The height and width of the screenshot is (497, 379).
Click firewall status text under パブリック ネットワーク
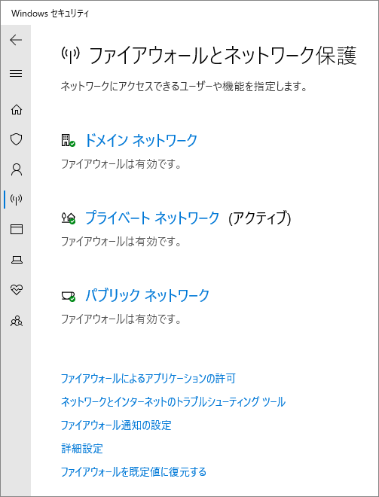pos(121,319)
